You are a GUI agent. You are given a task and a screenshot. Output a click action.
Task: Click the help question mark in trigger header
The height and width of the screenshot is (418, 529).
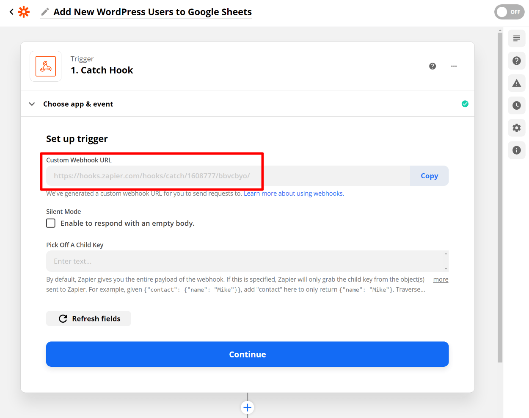[x=433, y=66]
